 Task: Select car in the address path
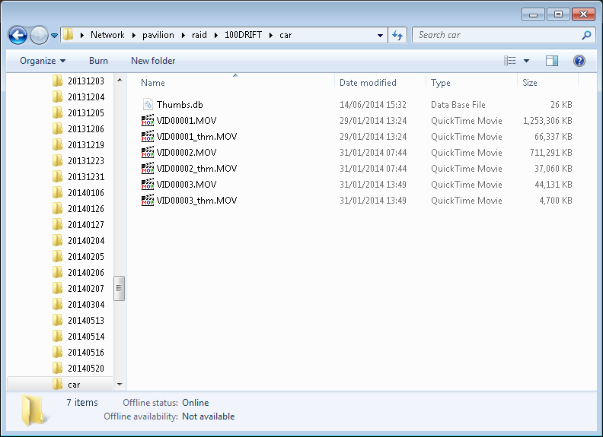click(x=286, y=35)
